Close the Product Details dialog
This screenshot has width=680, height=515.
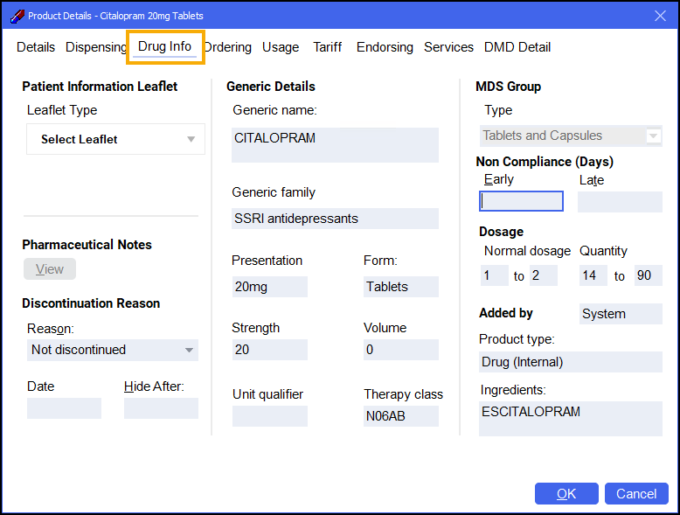[660, 16]
